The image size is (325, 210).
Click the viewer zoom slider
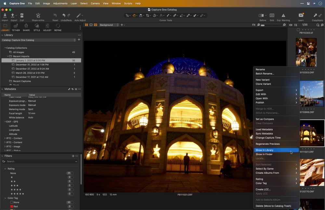(x=271, y=25)
